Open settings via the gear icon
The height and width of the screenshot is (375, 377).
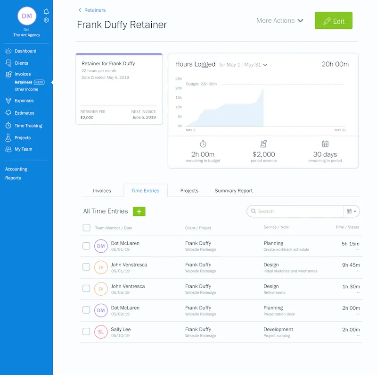pyautogui.click(x=46, y=20)
